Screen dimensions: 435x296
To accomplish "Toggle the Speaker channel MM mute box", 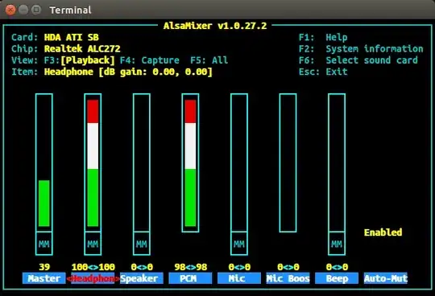I will coord(142,244).
